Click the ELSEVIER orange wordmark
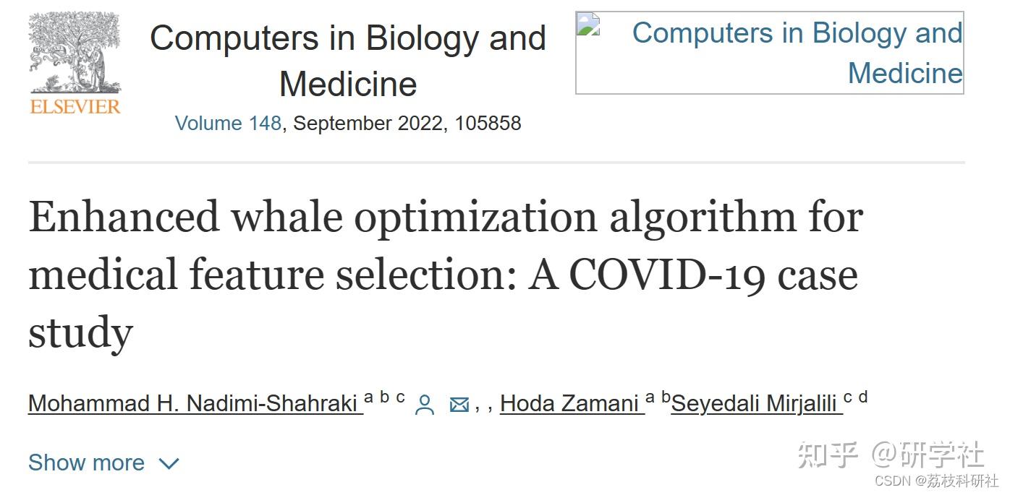This screenshot has width=1010, height=495. click(x=75, y=106)
